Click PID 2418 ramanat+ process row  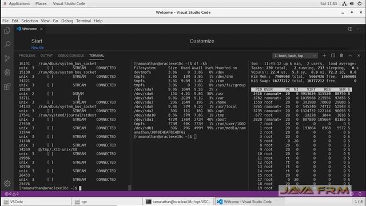click(x=301, y=94)
